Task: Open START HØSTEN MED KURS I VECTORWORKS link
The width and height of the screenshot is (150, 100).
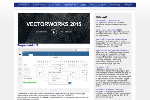Action: pyautogui.click(x=112, y=50)
